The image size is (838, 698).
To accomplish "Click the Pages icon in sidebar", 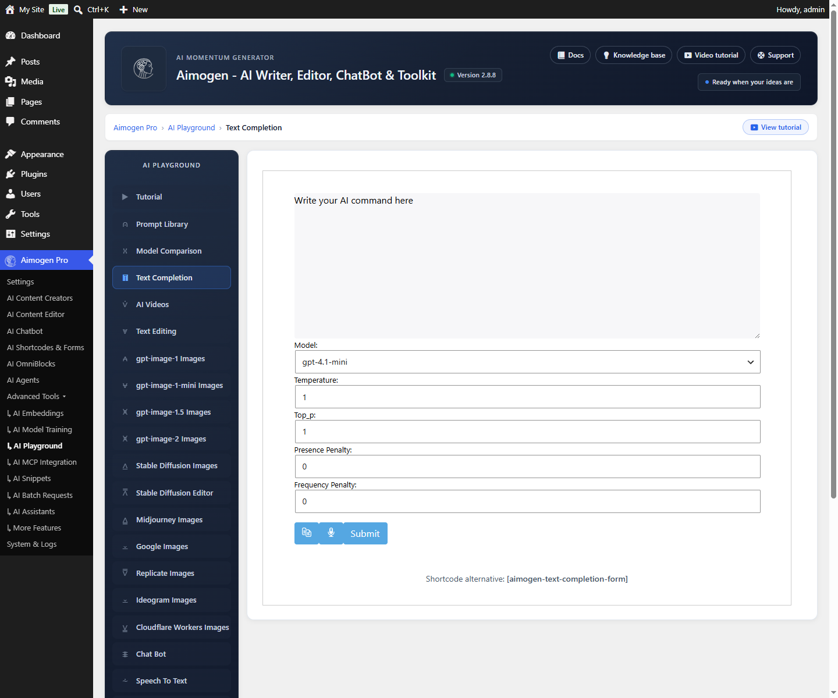I will pyautogui.click(x=10, y=102).
